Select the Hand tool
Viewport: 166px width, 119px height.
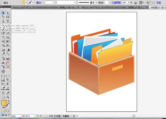[3, 97]
